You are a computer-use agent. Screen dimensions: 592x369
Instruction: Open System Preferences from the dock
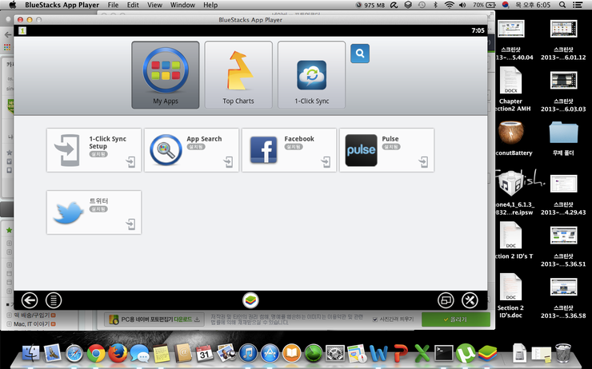click(335, 354)
